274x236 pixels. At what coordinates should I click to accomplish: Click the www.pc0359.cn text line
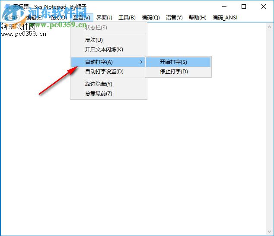click(24, 34)
